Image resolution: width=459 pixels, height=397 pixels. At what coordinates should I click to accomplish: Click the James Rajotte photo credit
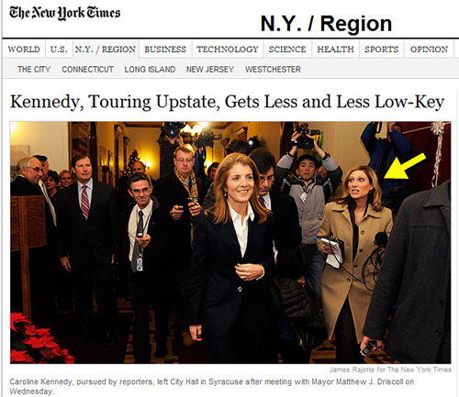[x=390, y=369]
